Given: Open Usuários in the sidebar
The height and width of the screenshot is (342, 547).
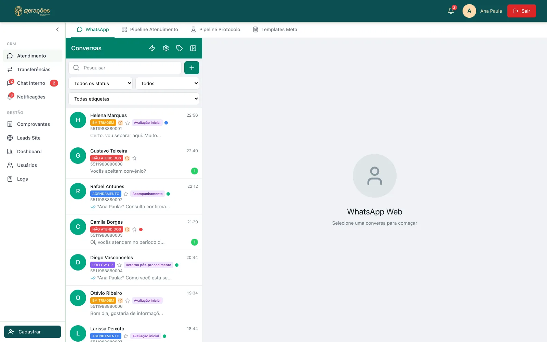Looking at the screenshot, I should pos(32,165).
